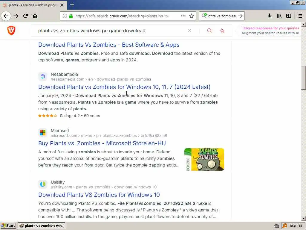Select the plants vs zombies taskbar window

pos(42,226)
